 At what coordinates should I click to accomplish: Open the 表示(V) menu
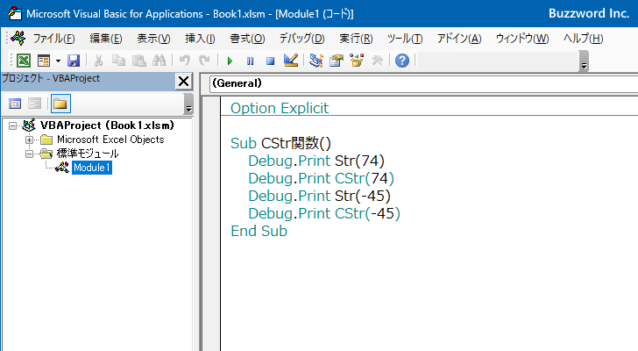[153, 39]
